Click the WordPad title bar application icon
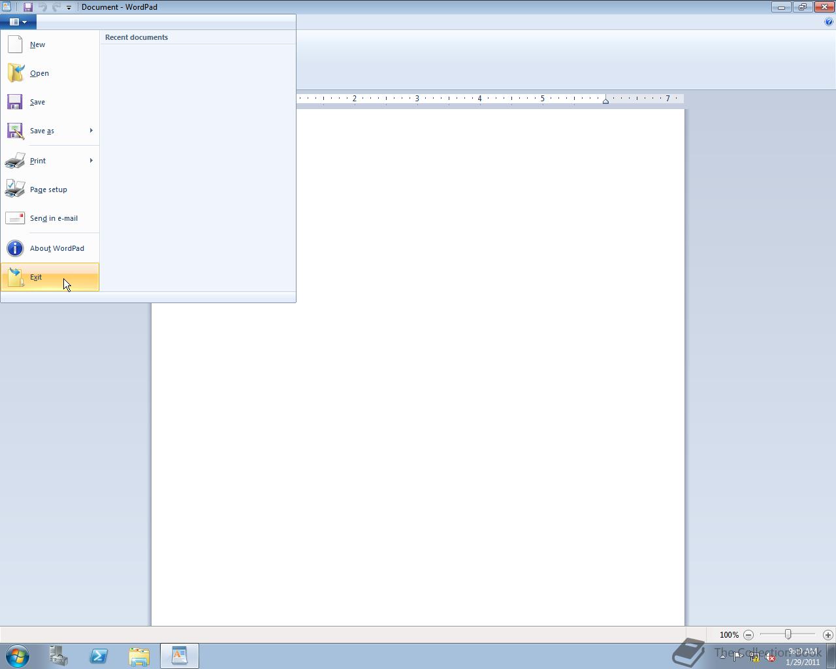836x669 pixels. [x=6, y=7]
